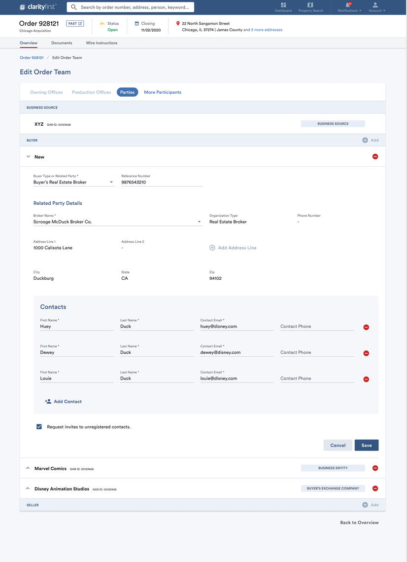The width and height of the screenshot is (407, 562).
Task: Delete Marvel Comics business entity
Action: (x=375, y=468)
